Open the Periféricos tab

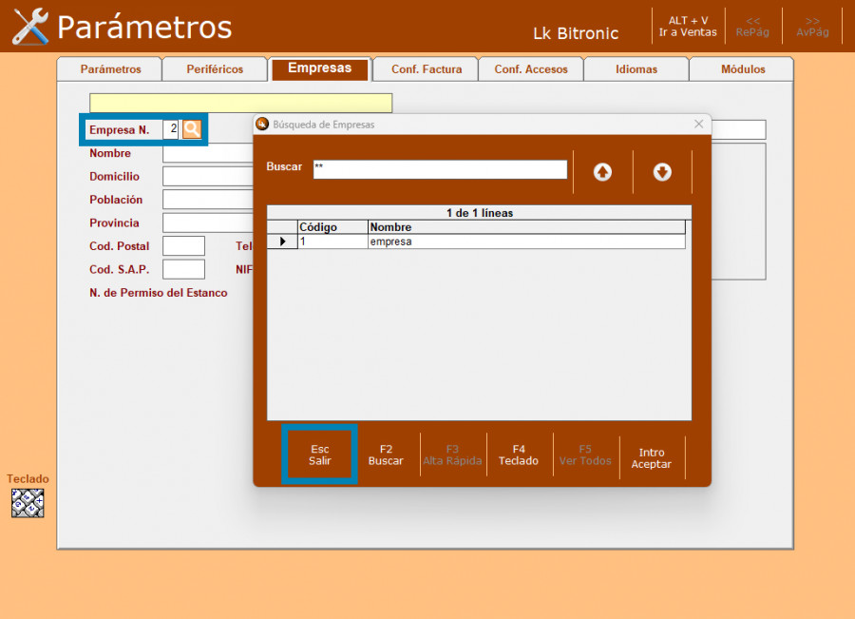[215, 69]
